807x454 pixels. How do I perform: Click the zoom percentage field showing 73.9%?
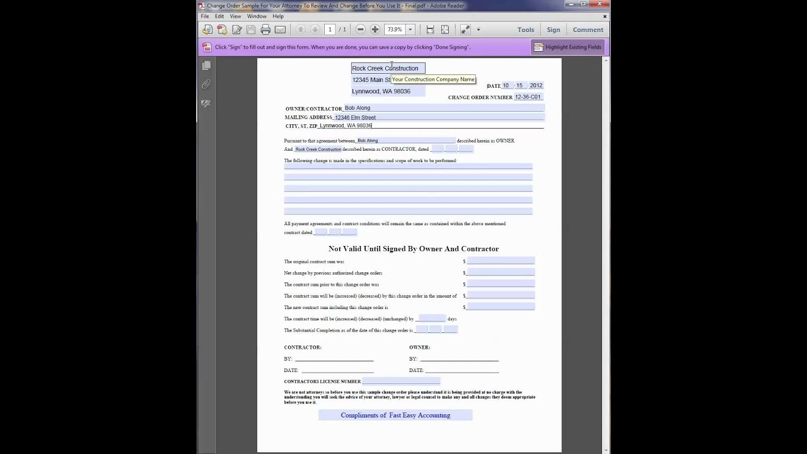point(395,30)
